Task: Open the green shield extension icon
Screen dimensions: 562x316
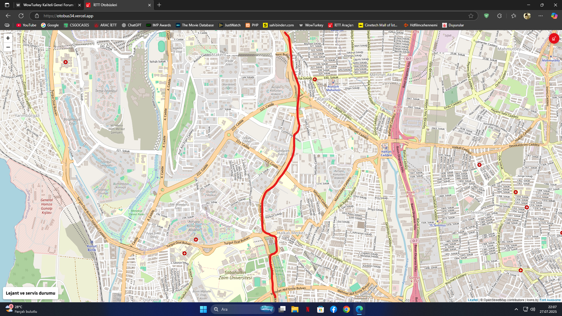Action: click(486, 16)
